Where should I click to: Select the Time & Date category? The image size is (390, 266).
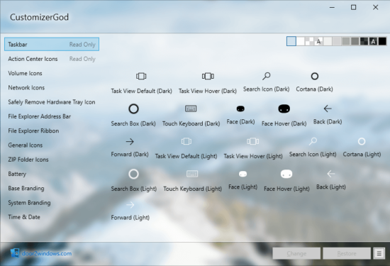[24, 217]
